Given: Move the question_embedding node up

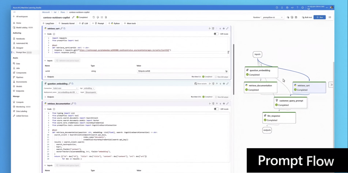Looking at the screenshot, I should (217, 84).
